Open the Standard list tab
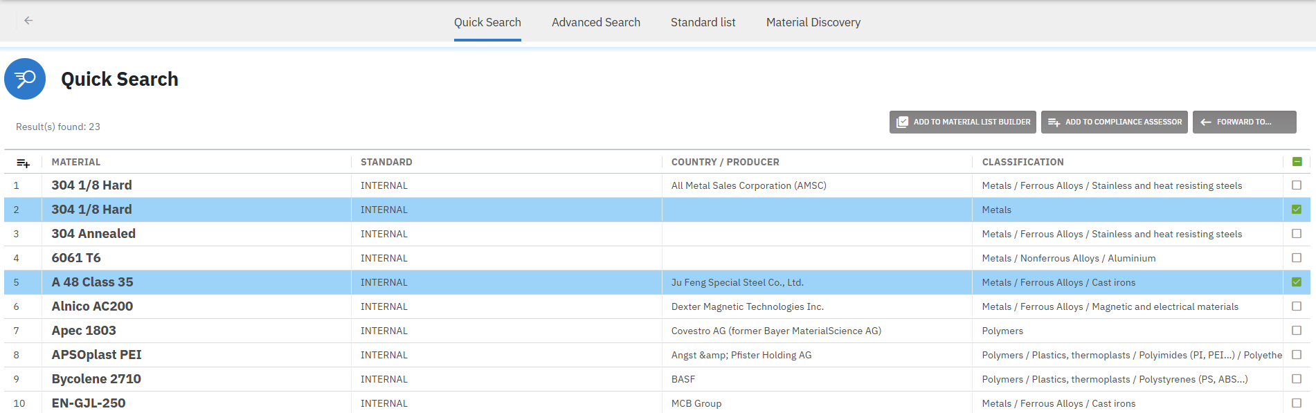The height and width of the screenshot is (413, 1316). tap(703, 22)
